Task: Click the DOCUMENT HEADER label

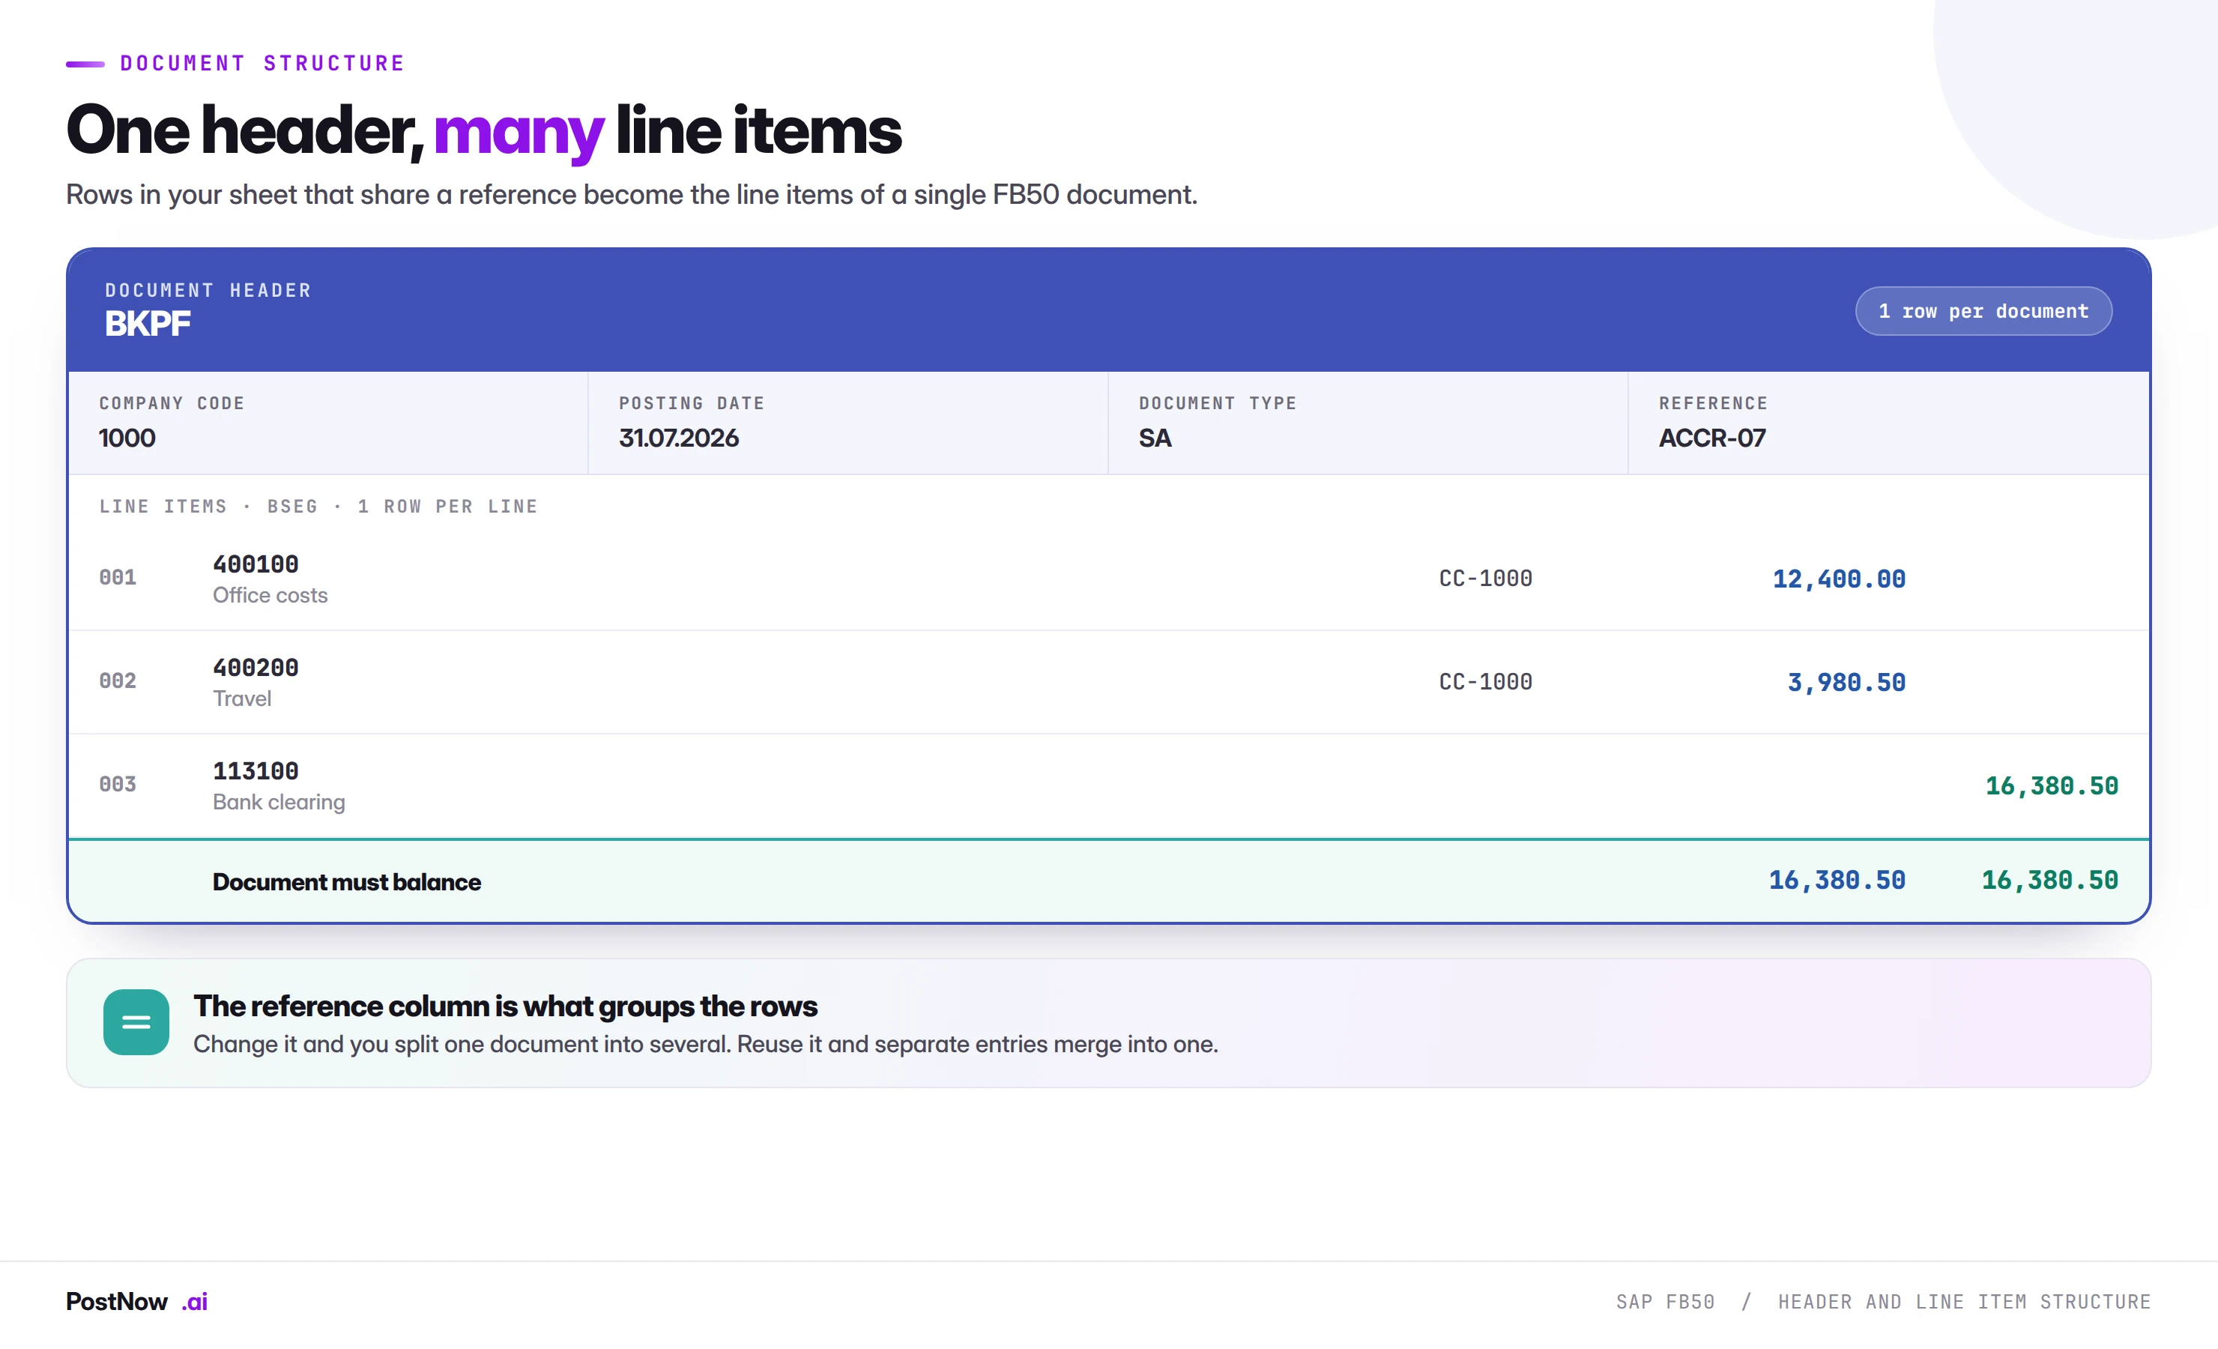Action: click(x=208, y=290)
